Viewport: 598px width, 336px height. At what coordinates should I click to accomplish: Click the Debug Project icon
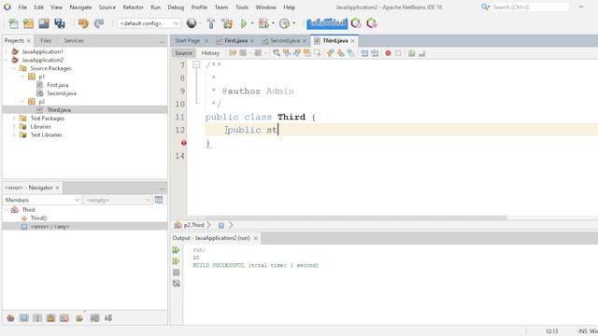click(263, 23)
